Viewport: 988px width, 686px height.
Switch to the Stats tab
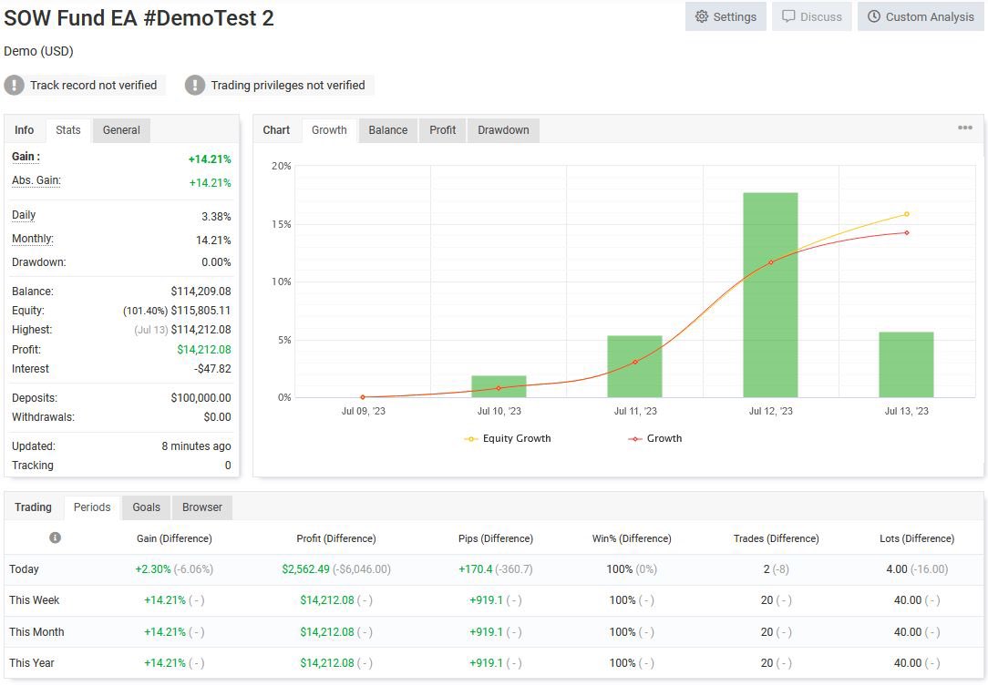[x=67, y=129]
